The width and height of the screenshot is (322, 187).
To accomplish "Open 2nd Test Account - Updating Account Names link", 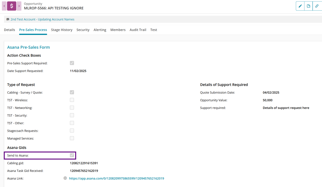I will (42, 19).
